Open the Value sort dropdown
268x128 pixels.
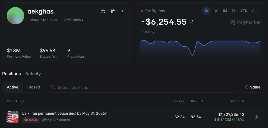pyautogui.click(x=253, y=87)
